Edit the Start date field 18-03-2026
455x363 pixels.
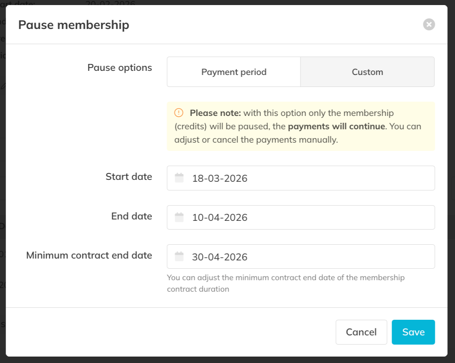(x=304, y=178)
